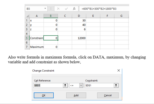Click the Constraint field with $D$1
Viewport: 154px width, 104px height.
click(99, 85)
